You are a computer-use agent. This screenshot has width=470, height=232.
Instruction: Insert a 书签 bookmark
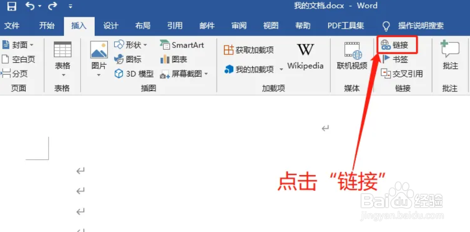395,59
